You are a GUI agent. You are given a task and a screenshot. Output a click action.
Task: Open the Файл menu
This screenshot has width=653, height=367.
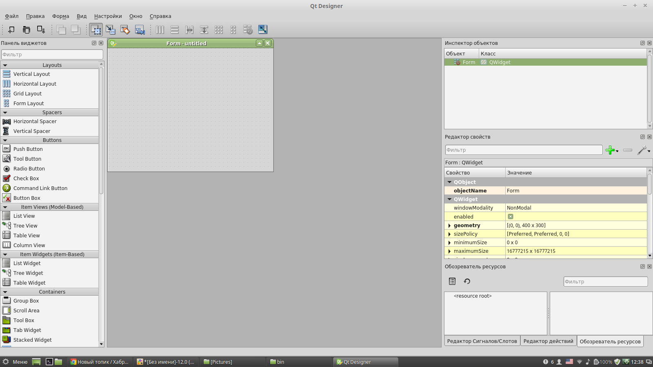click(12, 16)
